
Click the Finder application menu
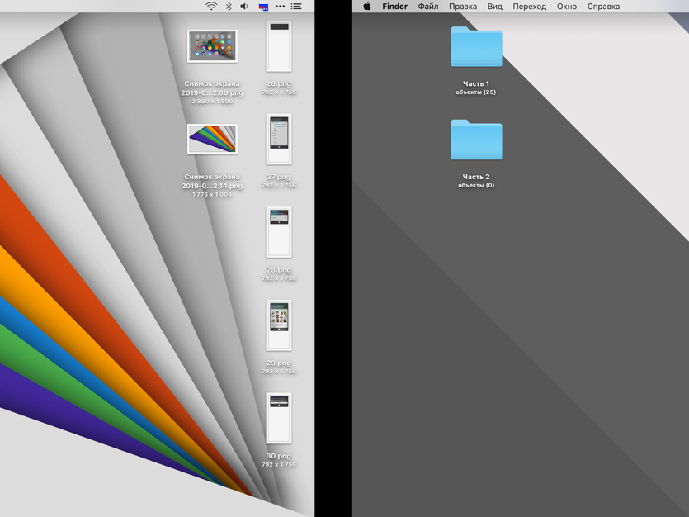pyautogui.click(x=394, y=7)
